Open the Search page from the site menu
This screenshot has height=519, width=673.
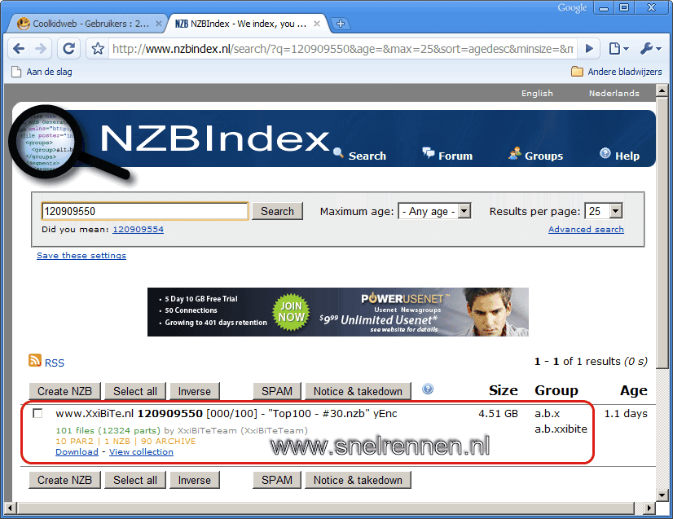359,155
